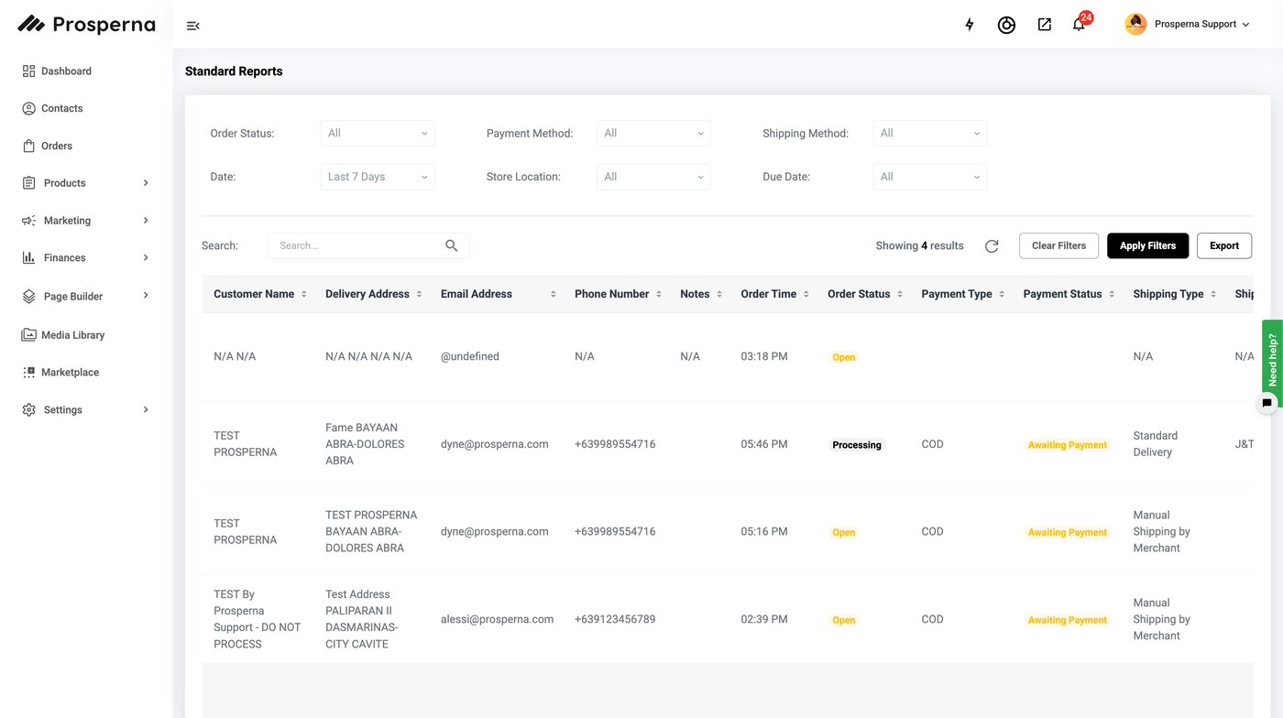Open Orders from the sidebar
The image size is (1283, 718).
pos(57,146)
